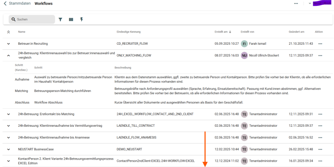
Task: Open actions menu for Betreuer:in Recruiting
Action: tap(320, 44)
